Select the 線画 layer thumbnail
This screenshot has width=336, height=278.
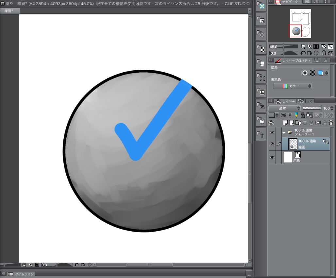click(293, 144)
